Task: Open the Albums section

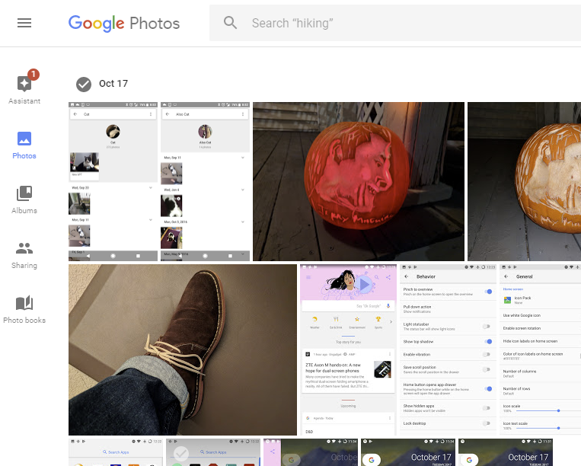Action: [24, 199]
